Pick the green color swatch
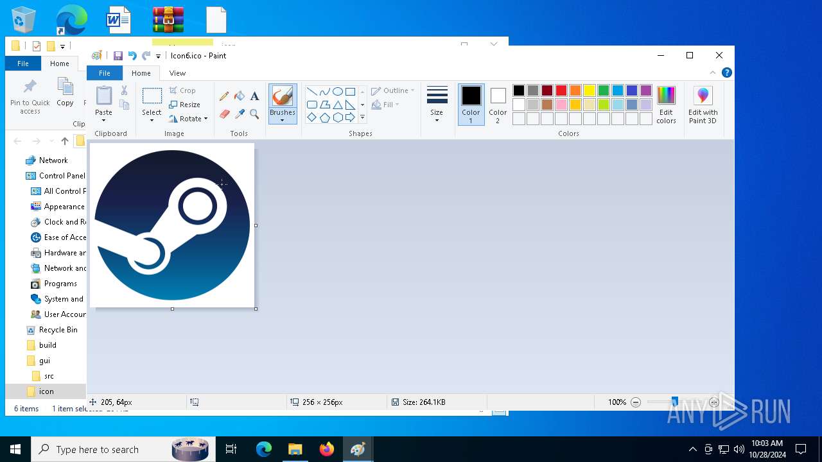The width and height of the screenshot is (822, 462). pos(604,90)
